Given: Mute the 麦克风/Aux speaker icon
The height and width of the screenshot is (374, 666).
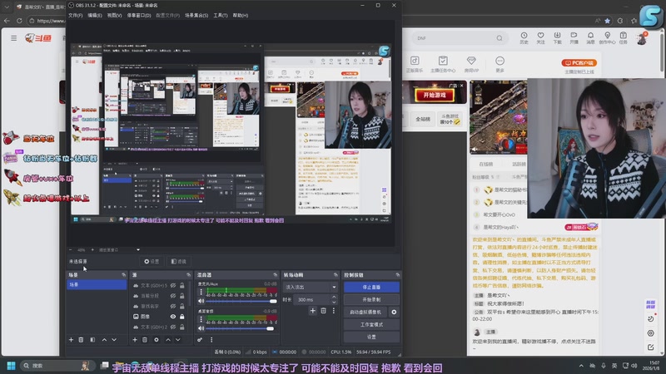Looking at the screenshot, I should pos(201,301).
